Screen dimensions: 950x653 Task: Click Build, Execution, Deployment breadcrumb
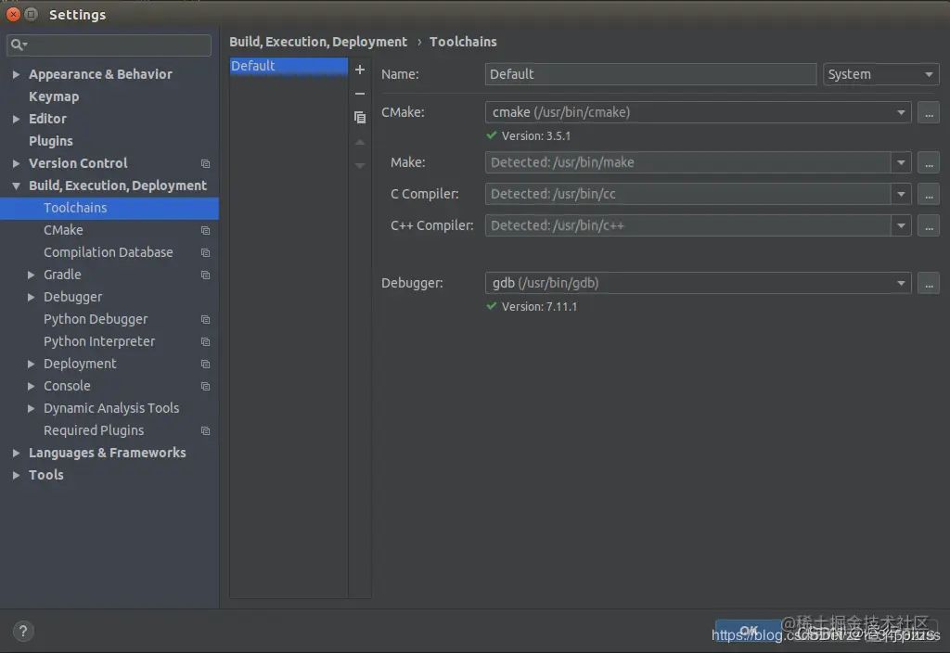click(318, 42)
